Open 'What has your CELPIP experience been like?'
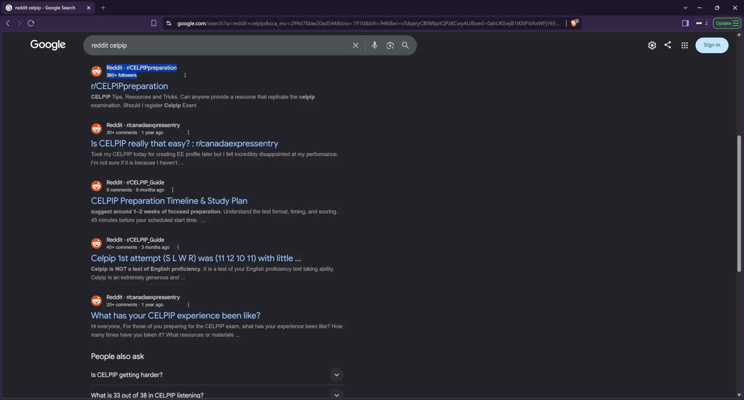The image size is (744, 400). tap(176, 316)
